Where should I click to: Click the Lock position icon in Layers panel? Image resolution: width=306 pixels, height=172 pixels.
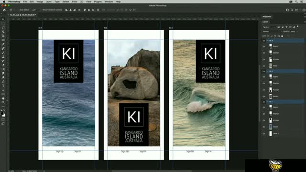coord(275,36)
